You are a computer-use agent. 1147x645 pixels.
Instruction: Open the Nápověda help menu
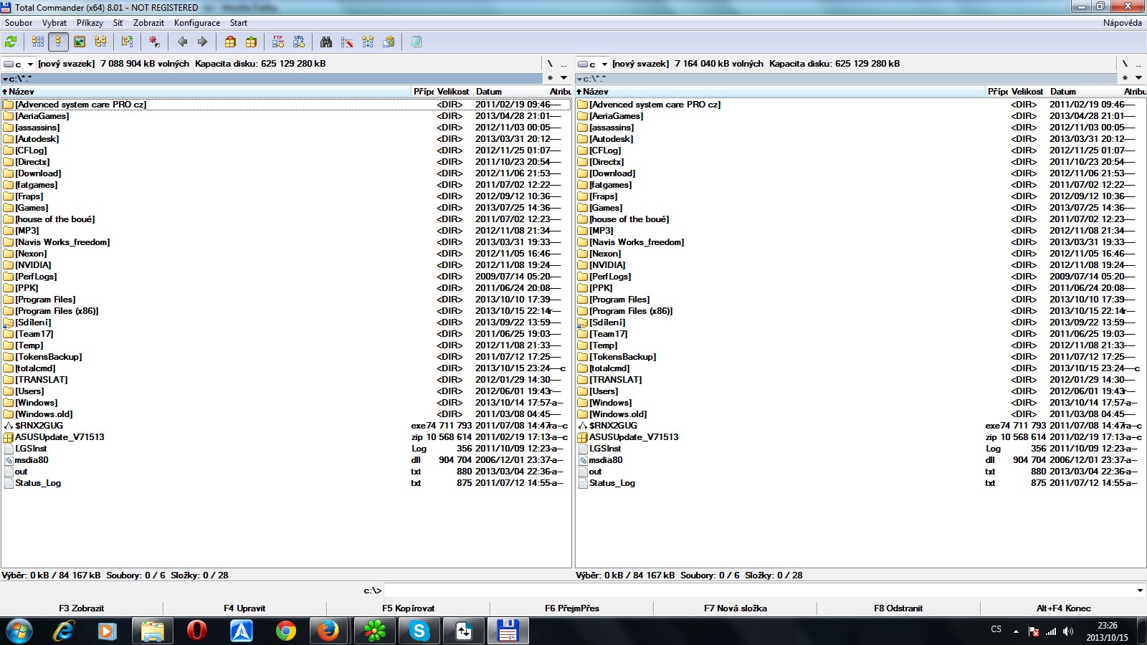pos(1123,23)
